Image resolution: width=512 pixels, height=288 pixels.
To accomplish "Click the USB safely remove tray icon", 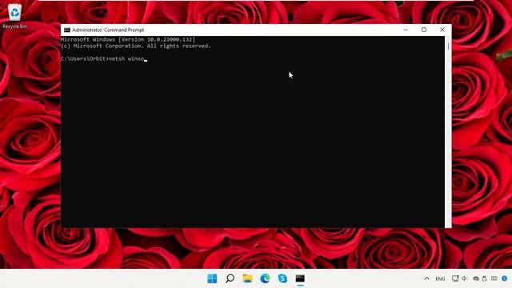I will pos(485,278).
